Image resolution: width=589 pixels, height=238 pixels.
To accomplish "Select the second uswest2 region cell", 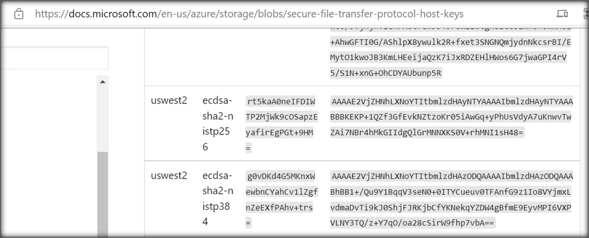I will [x=169, y=175].
